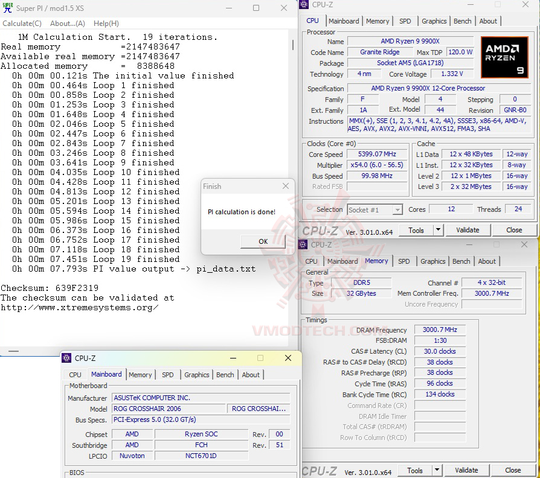Expand the Tools arrow in Memory CPU-Z window
The height and width of the screenshot is (478, 540).
[x=437, y=470]
